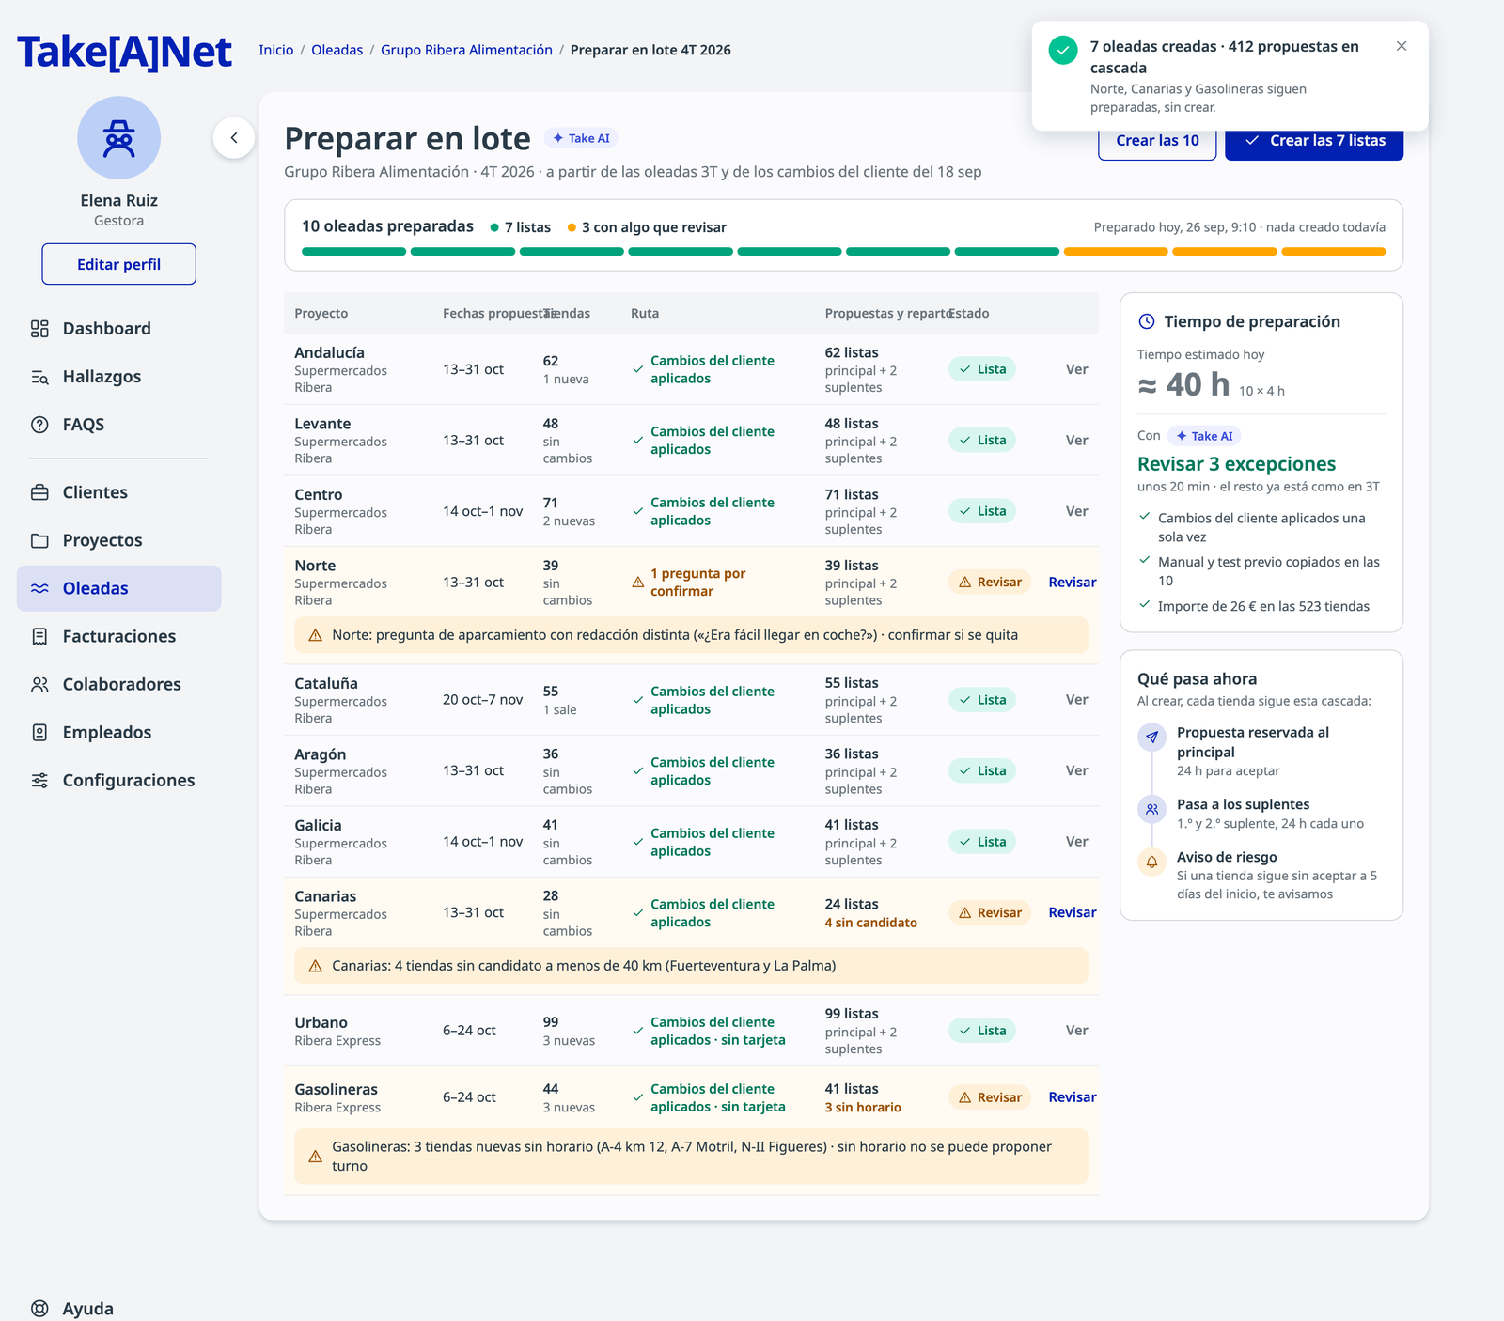Image resolution: width=1504 pixels, height=1321 pixels.
Task: Click the Configuraciones sliders icon
Action: 39,780
